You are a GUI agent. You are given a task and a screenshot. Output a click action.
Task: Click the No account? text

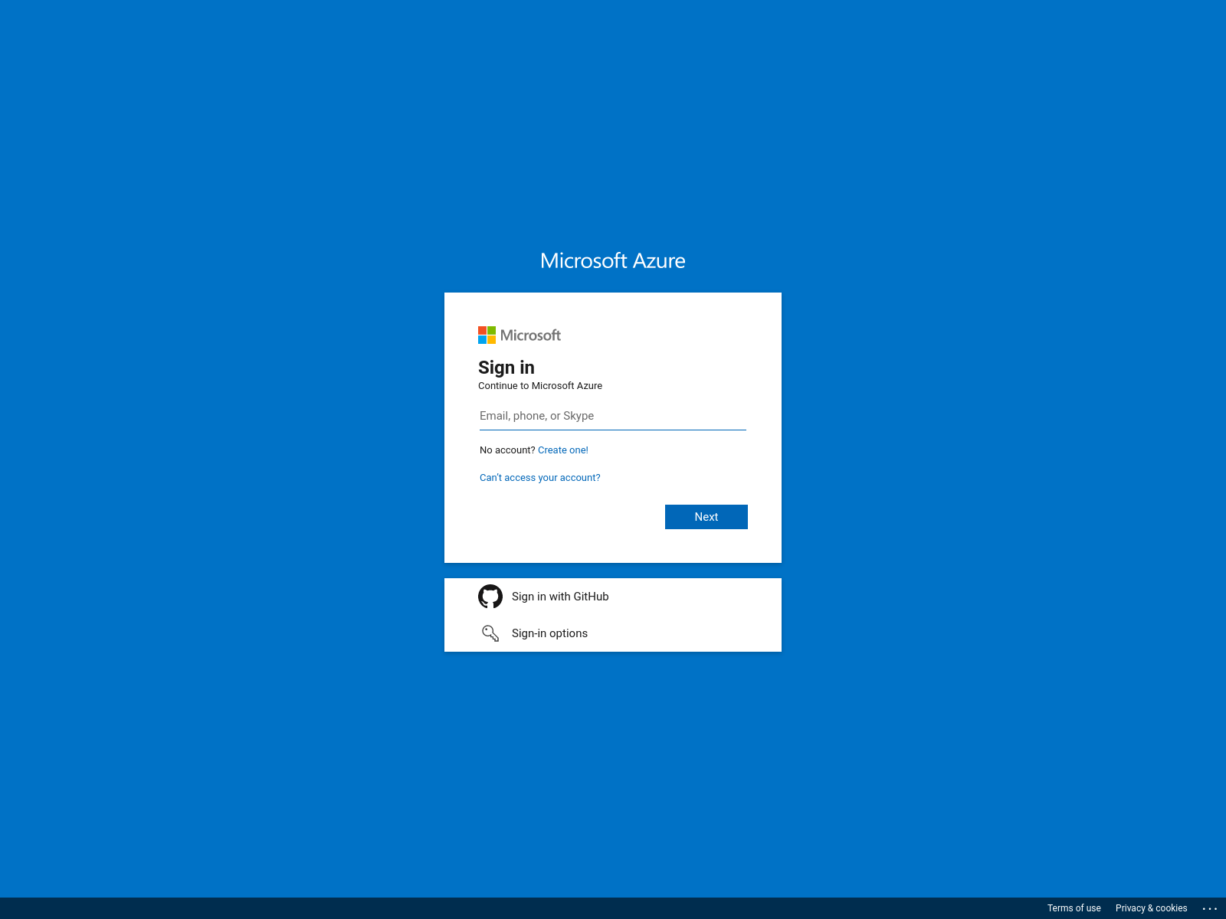[x=507, y=450]
